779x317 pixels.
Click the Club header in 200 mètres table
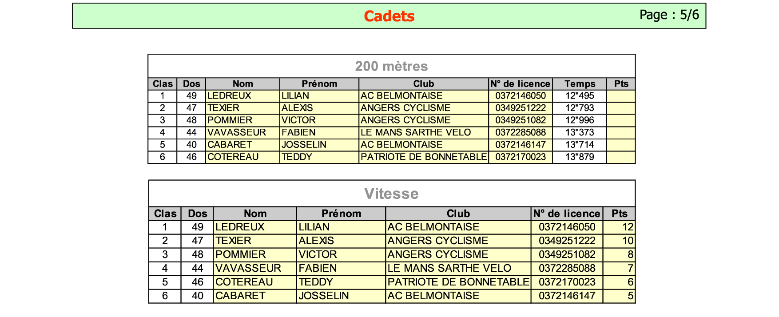pyautogui.click(x=424, y=84)
